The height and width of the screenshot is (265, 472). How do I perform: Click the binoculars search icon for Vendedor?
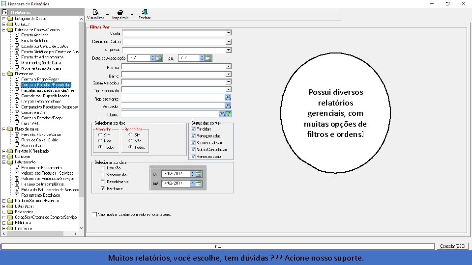point(228,106)
